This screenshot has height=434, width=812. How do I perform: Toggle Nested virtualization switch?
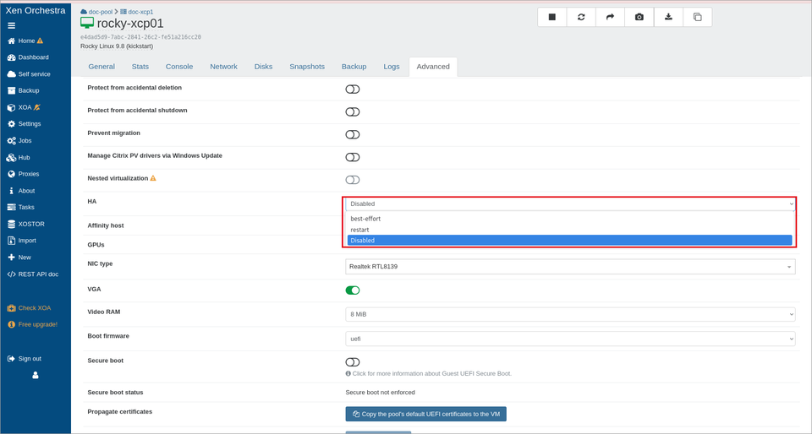pyautogui.click(x=353, y=180)
